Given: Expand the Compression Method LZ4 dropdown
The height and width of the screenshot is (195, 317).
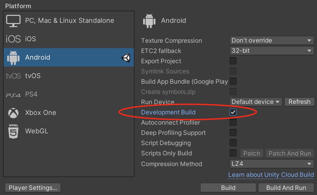Looking at the screenshot, I should pos(272,164).
